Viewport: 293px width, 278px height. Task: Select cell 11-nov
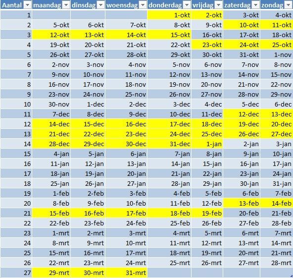pos(126,74)
